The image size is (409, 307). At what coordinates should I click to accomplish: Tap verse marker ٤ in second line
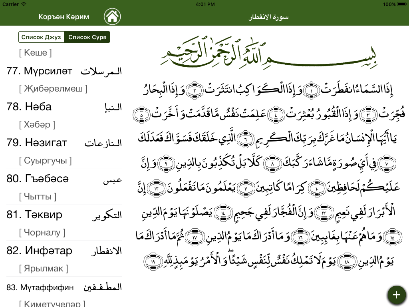coord(276,115)
